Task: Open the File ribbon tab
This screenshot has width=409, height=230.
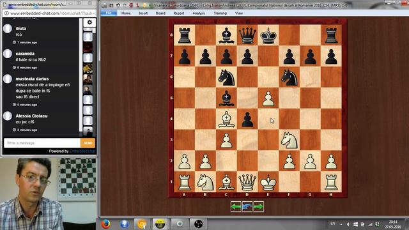Action: 109,13
